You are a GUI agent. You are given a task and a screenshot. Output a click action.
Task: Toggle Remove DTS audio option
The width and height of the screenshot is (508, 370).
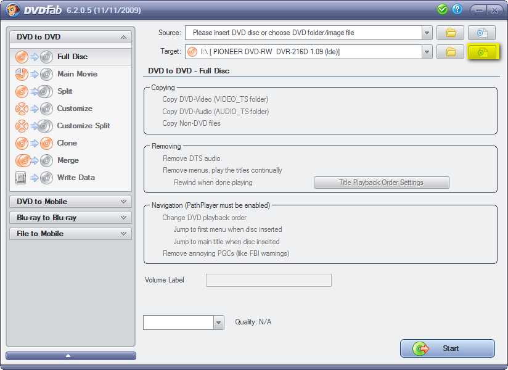(x=192, y=158)
